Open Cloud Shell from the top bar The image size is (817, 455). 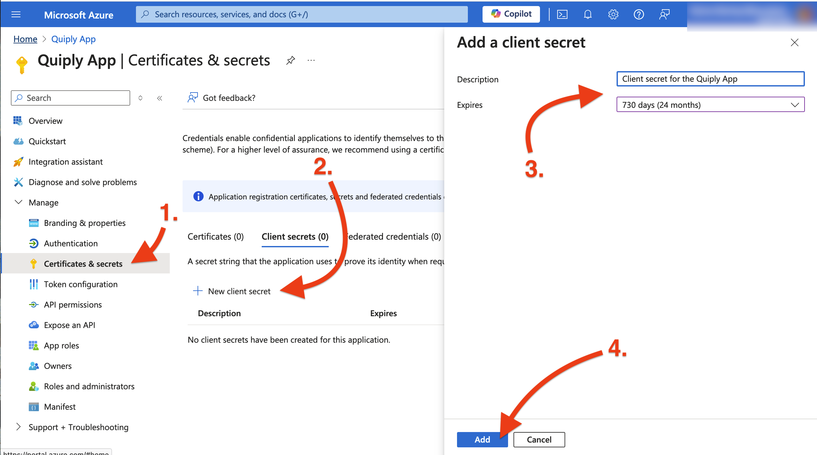[x=562, y=14]
